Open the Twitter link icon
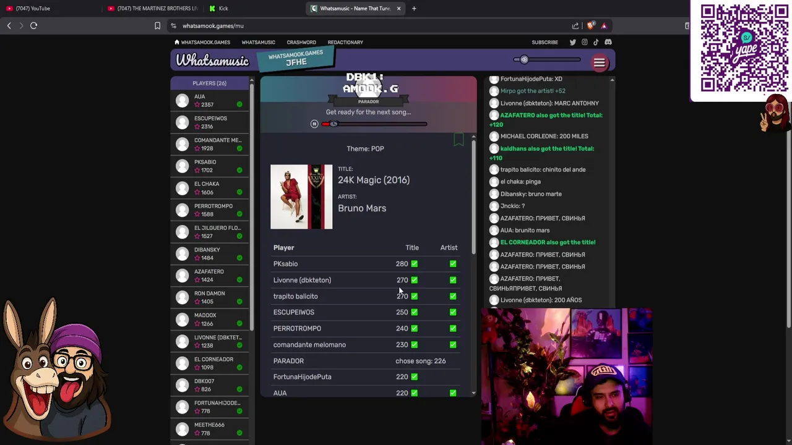The height and width of the screenshot is (445, 792). 572,43
